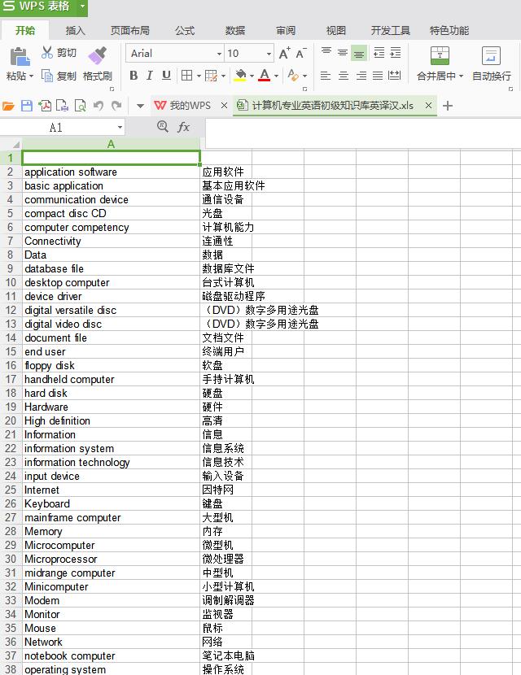521x675 pixels.
Task: Open the quick access toolbar customize arrow
Action: (x=140, y=106)
